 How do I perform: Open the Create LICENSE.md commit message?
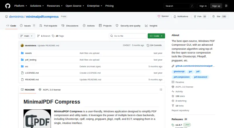click(90, 73)
